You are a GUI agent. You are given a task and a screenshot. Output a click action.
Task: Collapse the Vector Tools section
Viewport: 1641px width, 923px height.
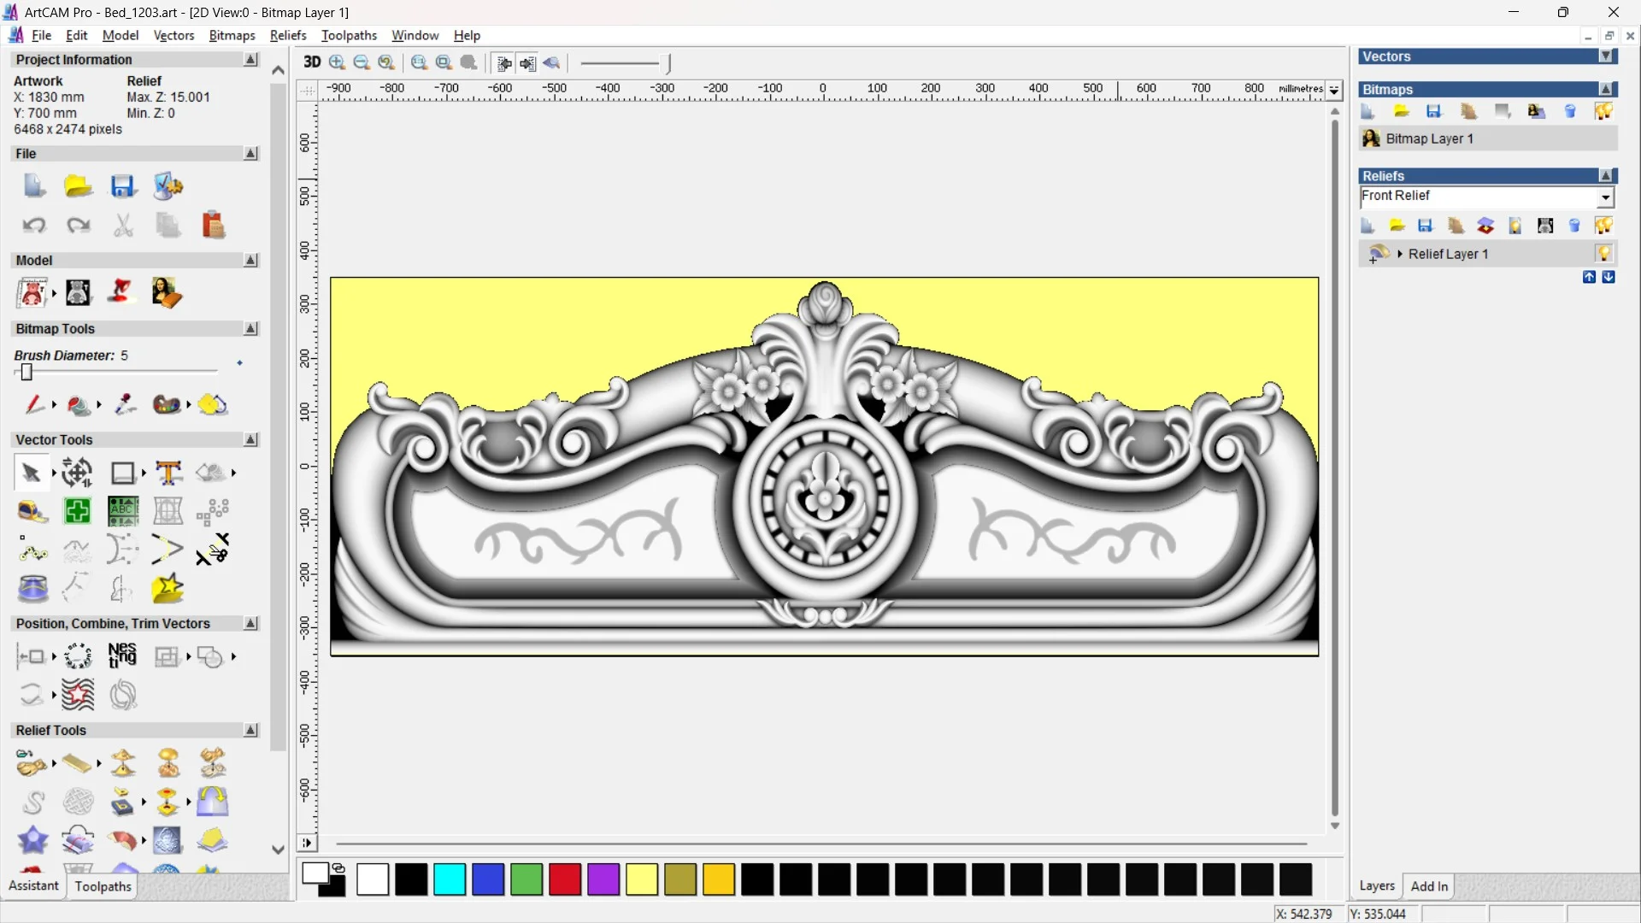250,439
